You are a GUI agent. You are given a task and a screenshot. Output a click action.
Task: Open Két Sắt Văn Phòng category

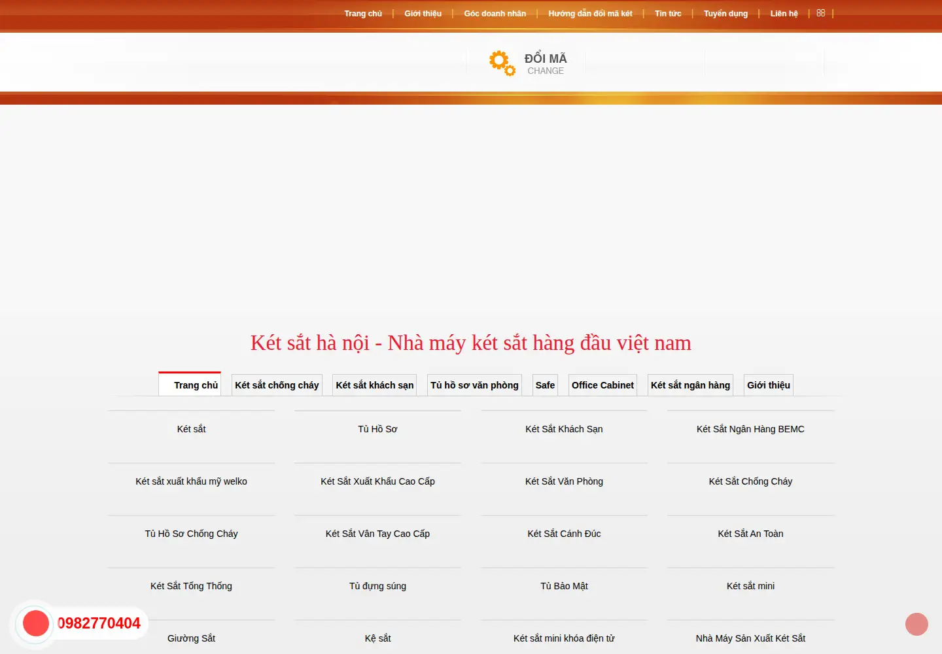(564, 481)
